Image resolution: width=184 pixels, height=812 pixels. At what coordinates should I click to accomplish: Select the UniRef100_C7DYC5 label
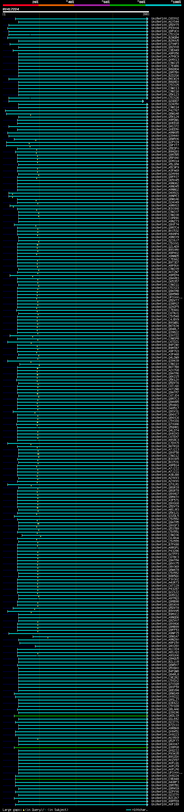(x=165, y=443)
